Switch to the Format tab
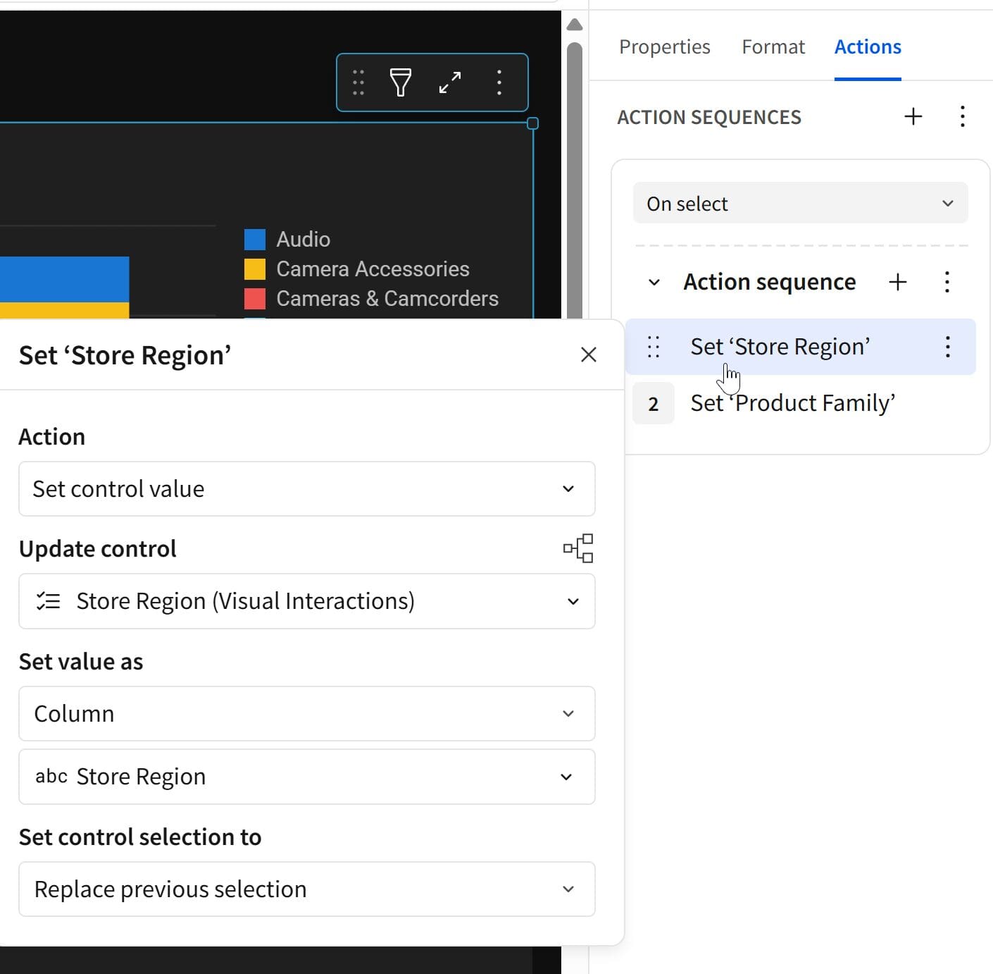 pyautogui.click(x=773, y=47)
